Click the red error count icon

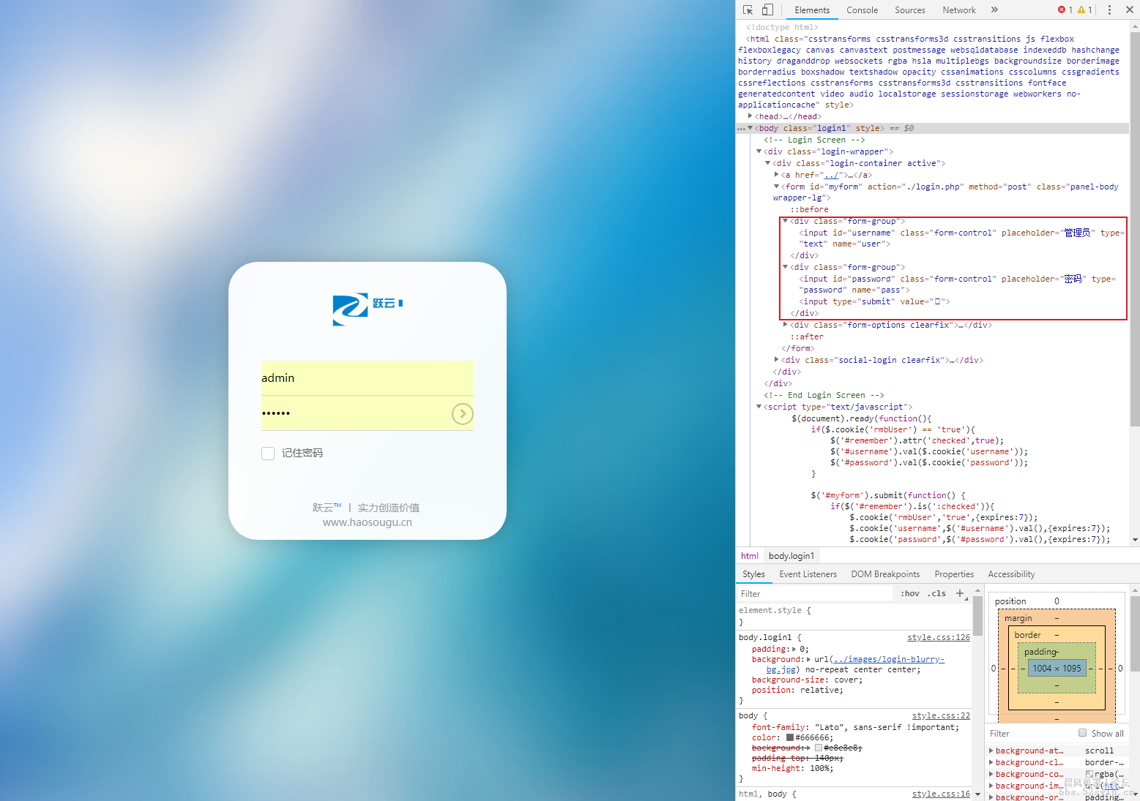point(1062,10)
